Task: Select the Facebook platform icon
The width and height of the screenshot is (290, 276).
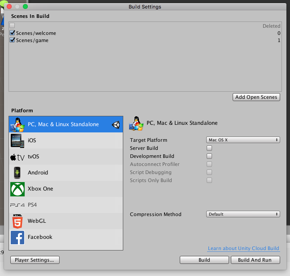Action: (x=17, y=237)
